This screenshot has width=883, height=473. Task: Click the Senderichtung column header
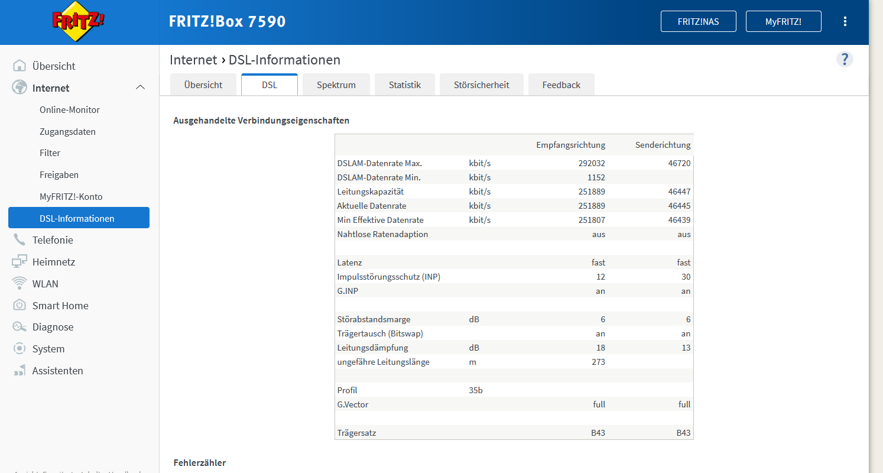pyautogui.click(x=663, y=145)
